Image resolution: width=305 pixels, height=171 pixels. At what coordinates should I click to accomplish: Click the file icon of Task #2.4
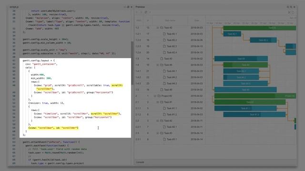pyautogui.click(x=164, y=53)
